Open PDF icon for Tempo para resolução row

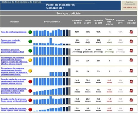pos(131,41)
